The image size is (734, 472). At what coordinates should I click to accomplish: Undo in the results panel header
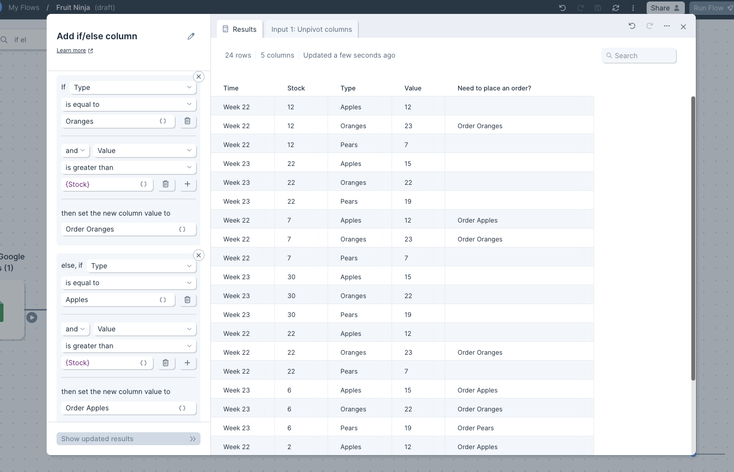pyautogui.click(x=632, y=26)
